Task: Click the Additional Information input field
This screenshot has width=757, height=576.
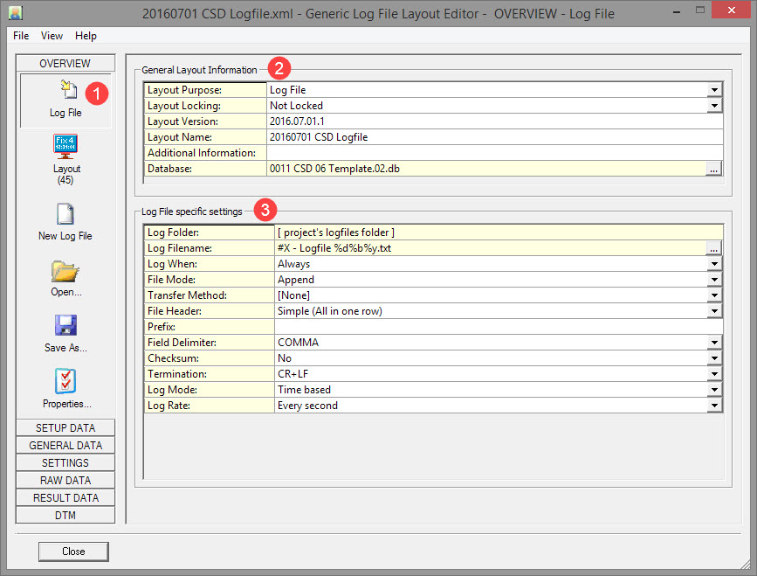Action: 494,153
